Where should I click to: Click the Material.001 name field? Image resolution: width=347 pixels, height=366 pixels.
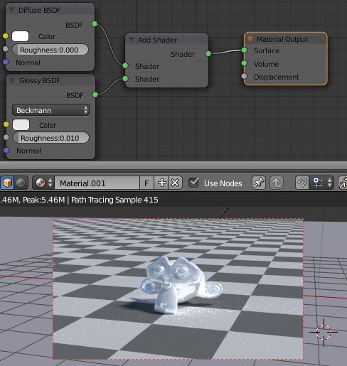97,183
